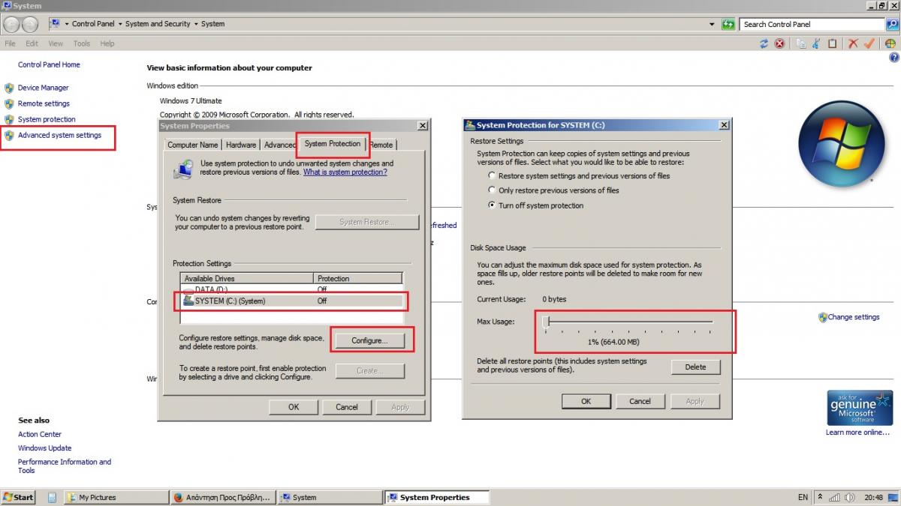Open the Help menu

[107, 43]
